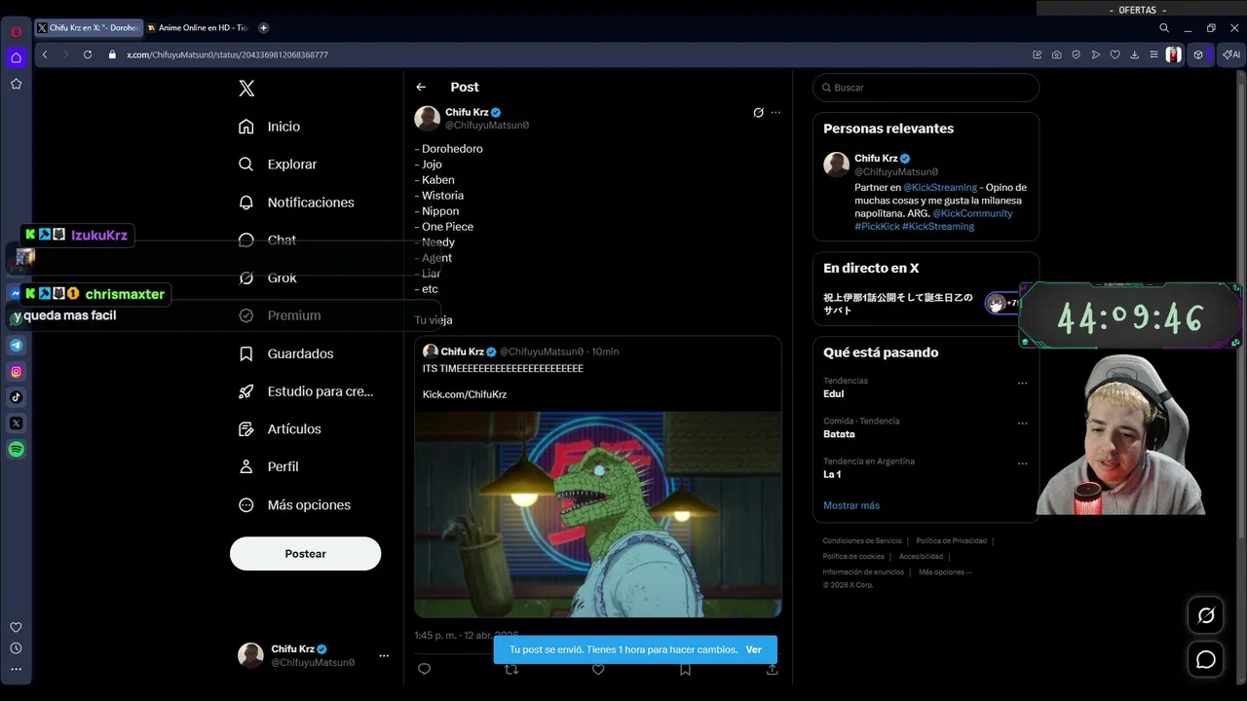Take a snapshot with the camera icon

[x=1057, y=55]
